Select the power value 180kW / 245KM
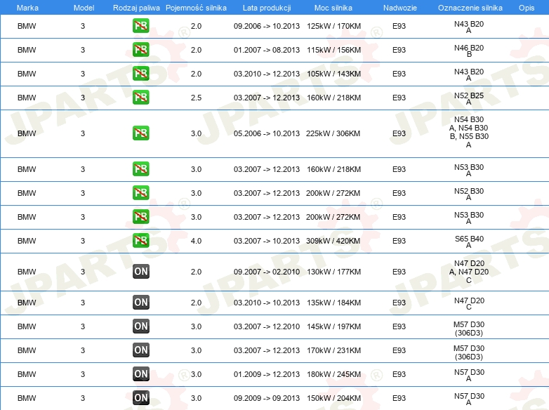Screen dimensions: 549x410 pos(333,374)
